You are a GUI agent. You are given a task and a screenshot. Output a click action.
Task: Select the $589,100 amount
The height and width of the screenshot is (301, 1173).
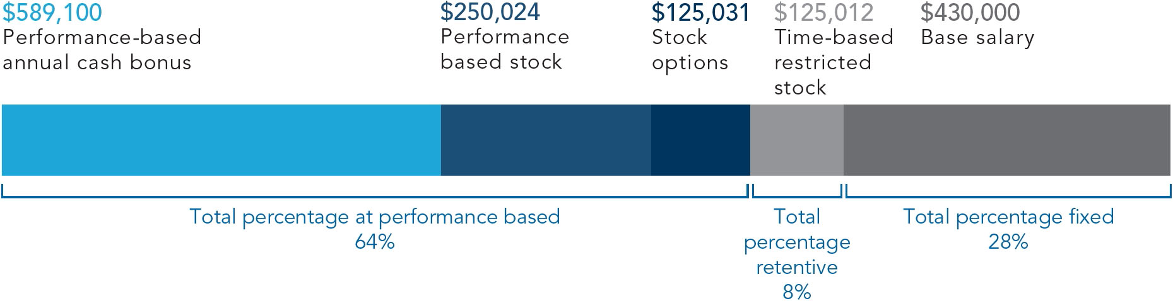coord(52,12)
